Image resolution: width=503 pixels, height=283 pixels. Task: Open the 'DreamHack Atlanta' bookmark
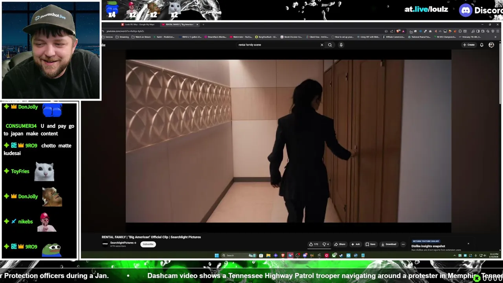point(215,37)
